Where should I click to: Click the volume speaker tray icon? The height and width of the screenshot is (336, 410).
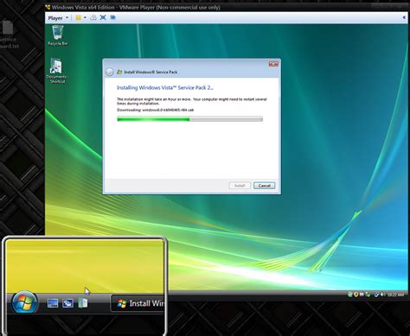[382, 295]
